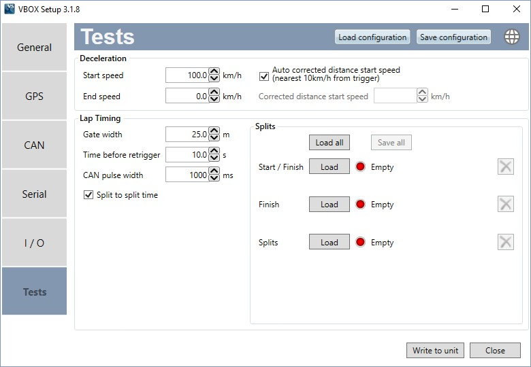Click the Gate width input field
531x367 pixels.
click(187, 134)
